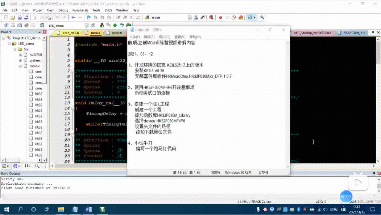
Task: Open Configuration with the wrench icon
Action: pyautogui.click(x=262, y=17)
